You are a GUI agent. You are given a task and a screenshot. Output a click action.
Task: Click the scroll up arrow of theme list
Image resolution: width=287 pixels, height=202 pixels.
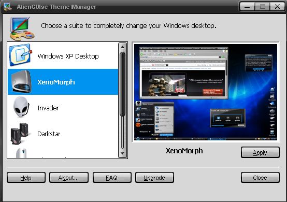122,47
